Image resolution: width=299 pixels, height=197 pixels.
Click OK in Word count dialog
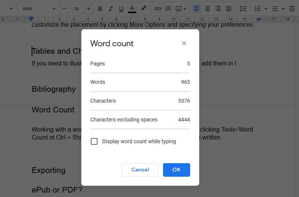pyautogui.click(x=176, y=170)
